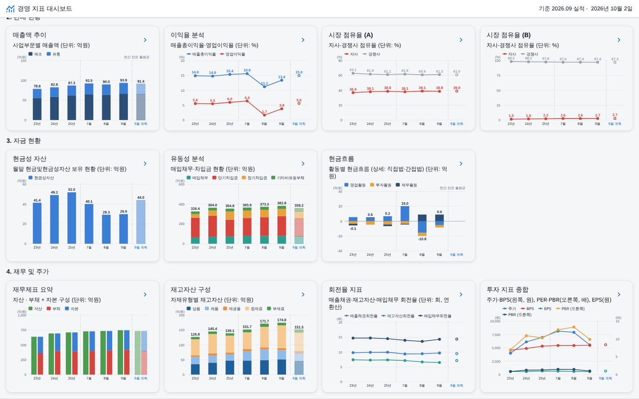Toggle 자본 legend in 재무제표 chart

coord(71,309)
